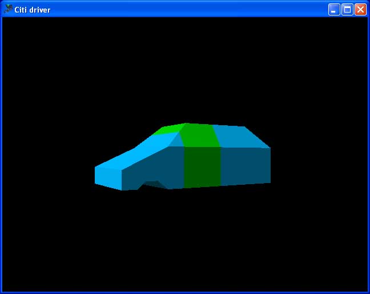The image size is (370, 294).
Task: Minimize the Citi driver window
Action: pyautogui.click(x=334, y=9)
